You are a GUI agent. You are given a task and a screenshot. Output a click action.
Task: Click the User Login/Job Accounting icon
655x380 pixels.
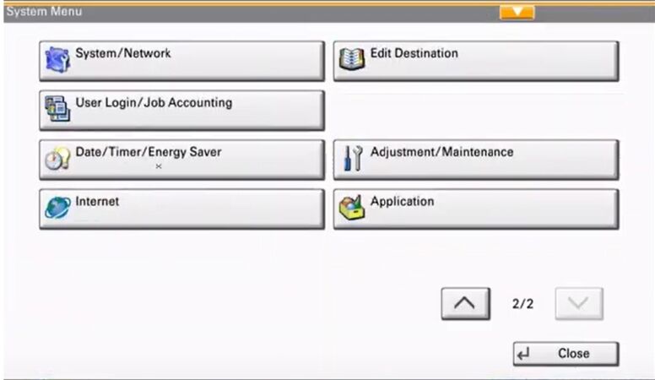[x=58, y=110]
